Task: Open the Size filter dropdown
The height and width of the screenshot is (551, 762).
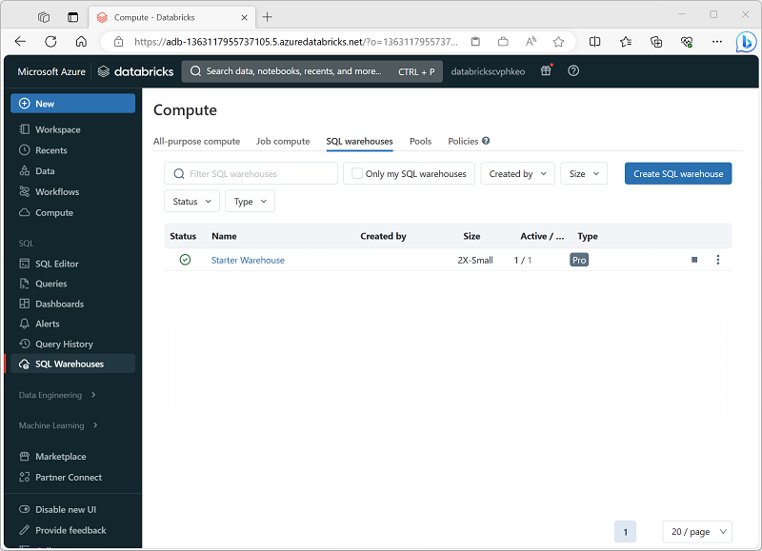Action: point(583,173)
